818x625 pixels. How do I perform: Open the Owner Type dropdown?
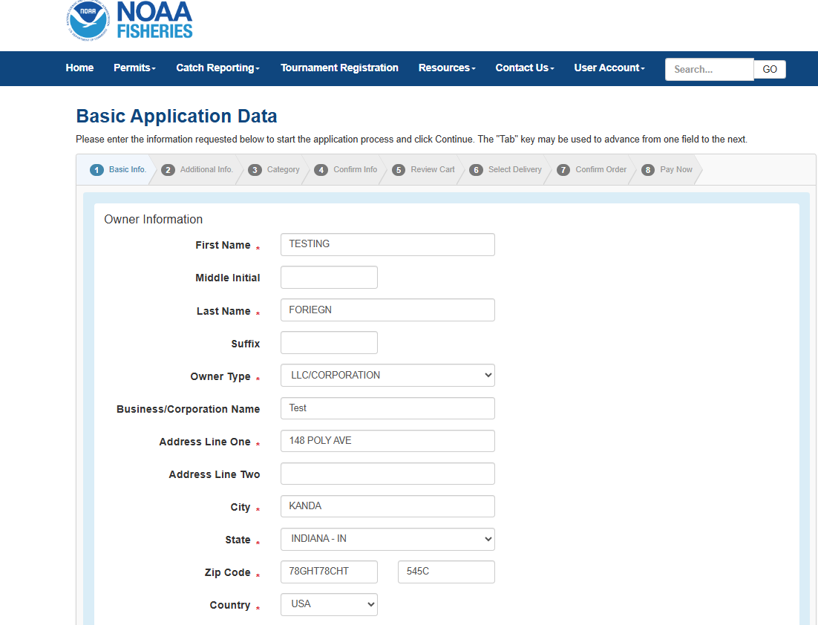point(387,376)
